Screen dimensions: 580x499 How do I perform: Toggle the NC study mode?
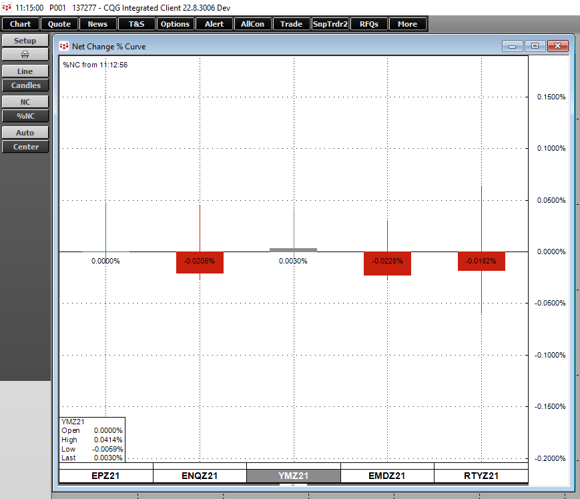[x=25, y=101]
